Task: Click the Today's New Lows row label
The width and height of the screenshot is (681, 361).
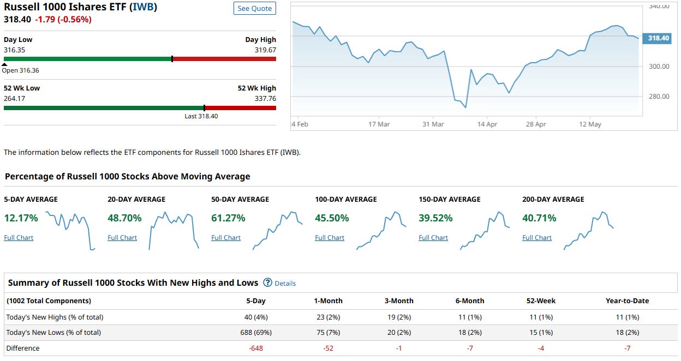Action: [53, 332]
